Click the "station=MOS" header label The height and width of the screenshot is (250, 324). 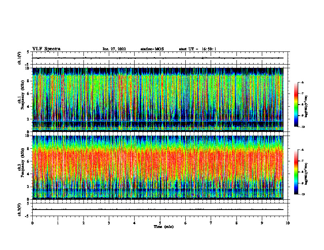click(152, 49)
